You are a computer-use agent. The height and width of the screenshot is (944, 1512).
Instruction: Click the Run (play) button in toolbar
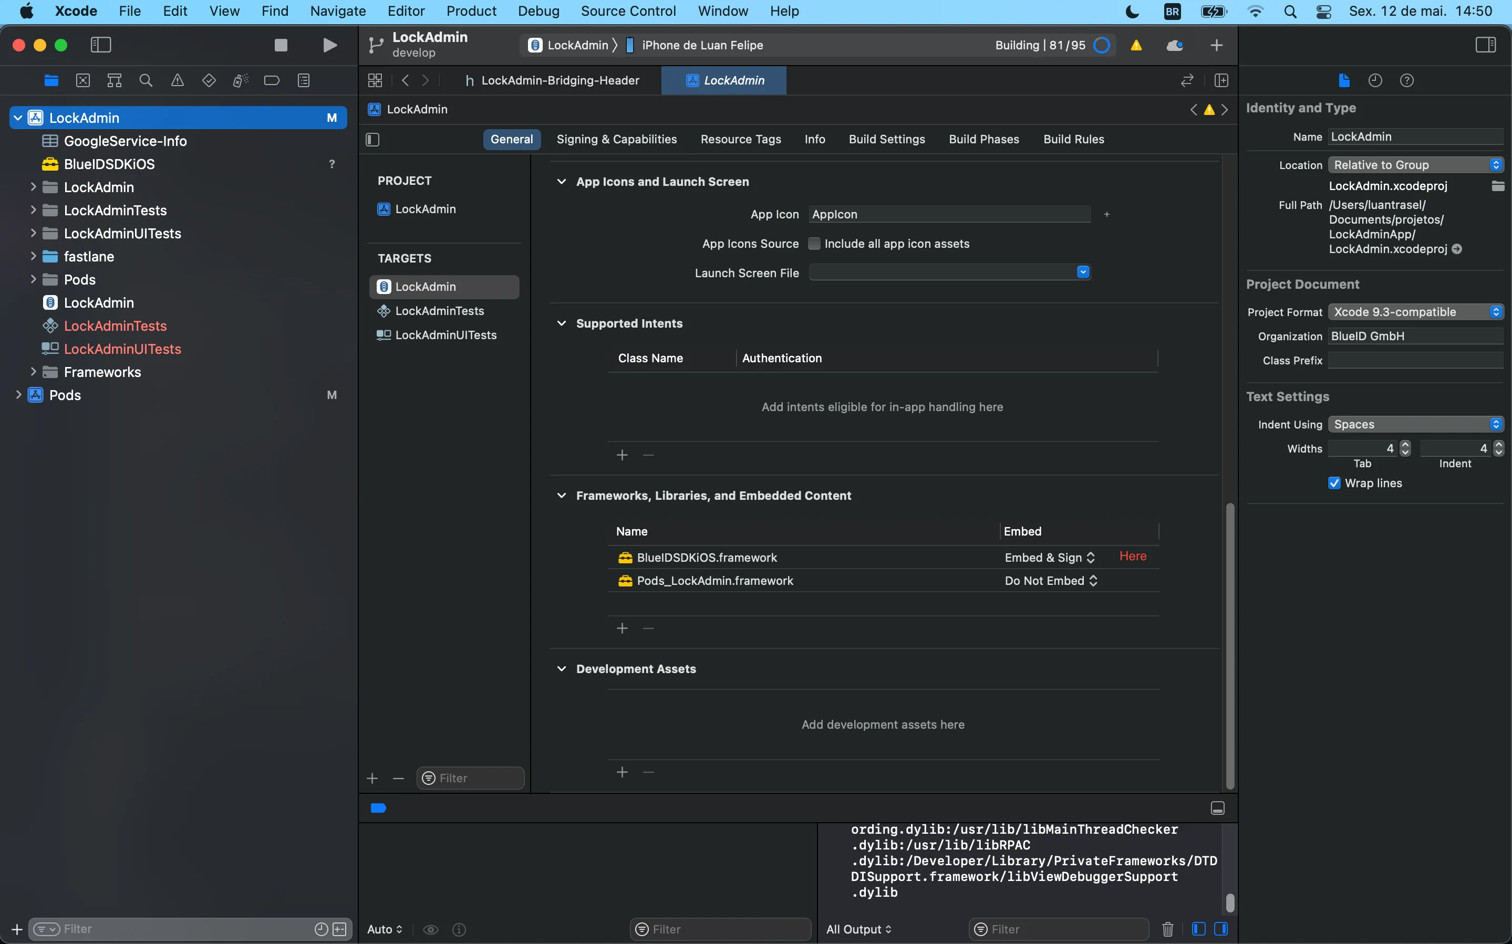coord(330,45)
